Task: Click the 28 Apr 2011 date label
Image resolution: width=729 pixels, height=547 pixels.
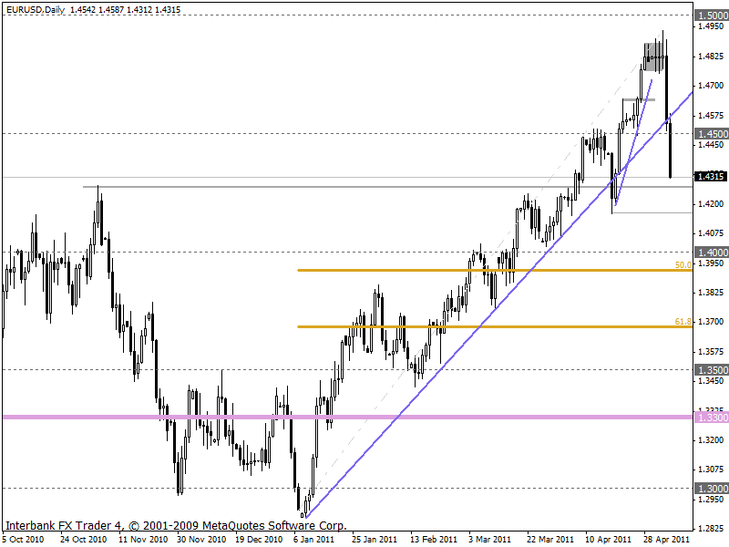Action: point(666,540)
